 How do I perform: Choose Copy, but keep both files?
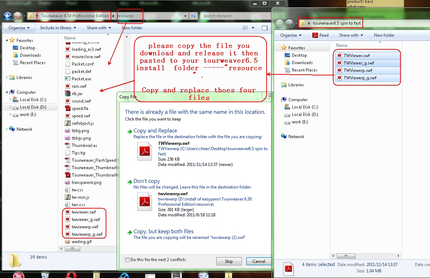[x=163, y=231]
